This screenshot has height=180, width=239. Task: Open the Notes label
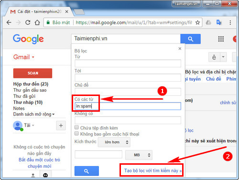click(x=19, y=108)
